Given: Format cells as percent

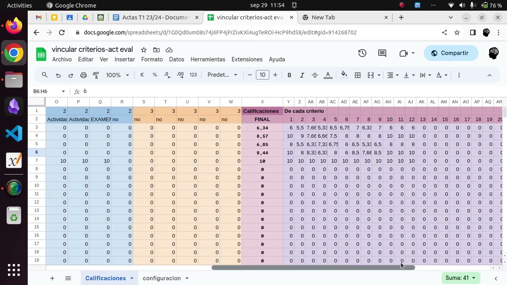Looking at the screenshot, I should point(155,75).
